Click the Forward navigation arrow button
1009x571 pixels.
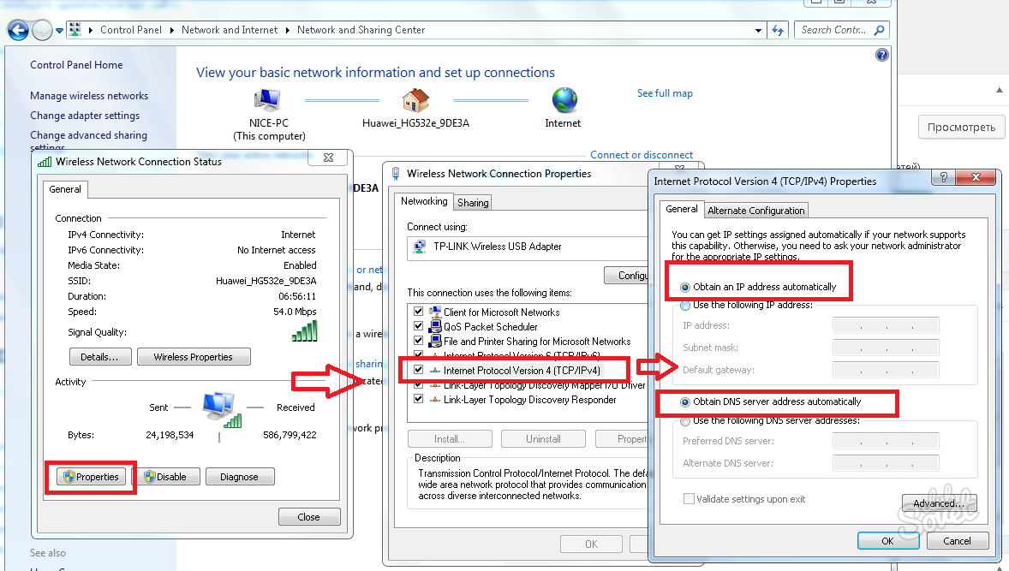[42, 30]
